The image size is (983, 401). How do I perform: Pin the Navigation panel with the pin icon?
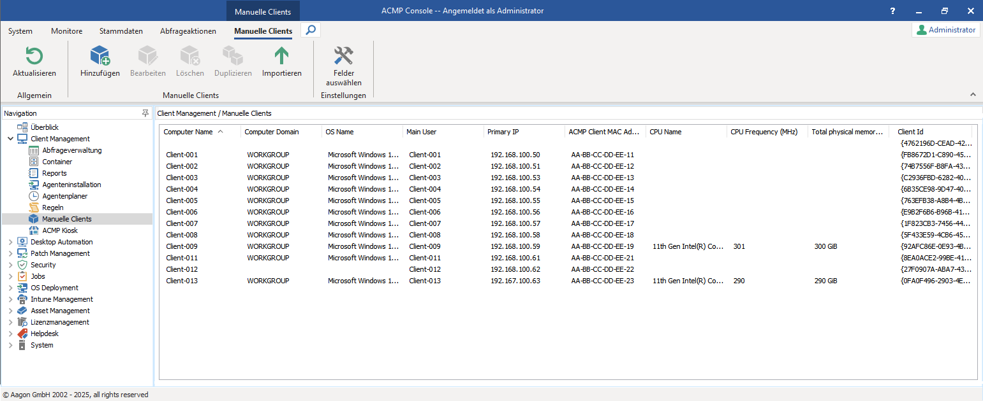pyautogui.click(x=145, y=113)
